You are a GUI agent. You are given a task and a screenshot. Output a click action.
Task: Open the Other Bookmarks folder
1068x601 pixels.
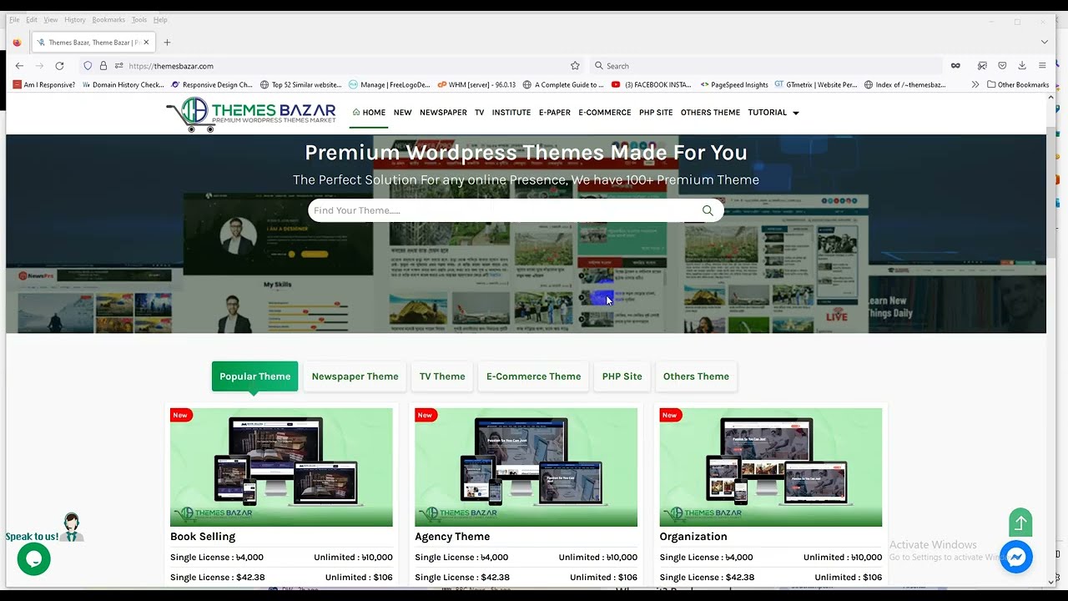point(1017,84)
